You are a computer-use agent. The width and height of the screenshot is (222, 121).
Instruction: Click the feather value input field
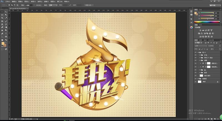coord(29,5)
